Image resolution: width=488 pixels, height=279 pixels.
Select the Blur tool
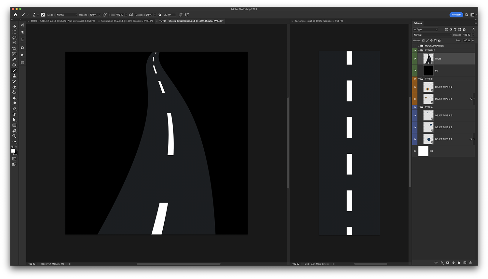click(14, 98)
